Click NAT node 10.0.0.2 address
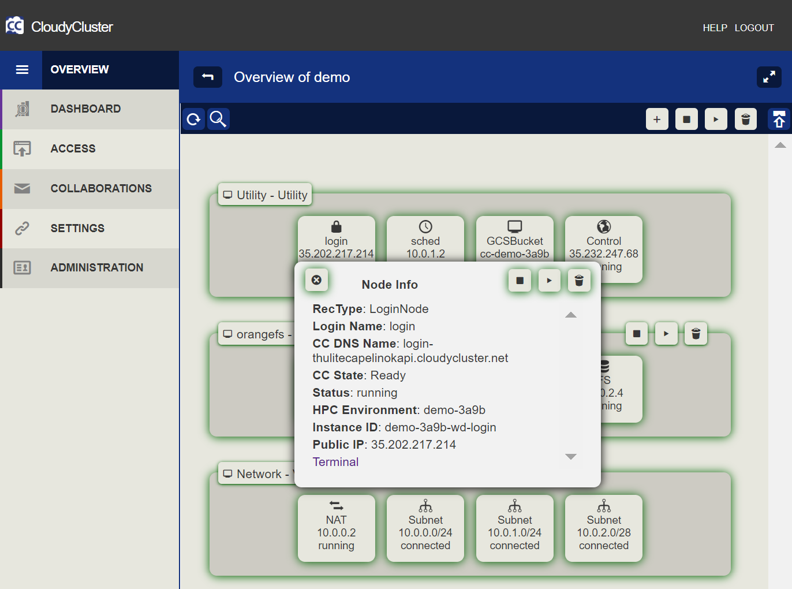This screenshot has height=589, width=792. (336, 532)
